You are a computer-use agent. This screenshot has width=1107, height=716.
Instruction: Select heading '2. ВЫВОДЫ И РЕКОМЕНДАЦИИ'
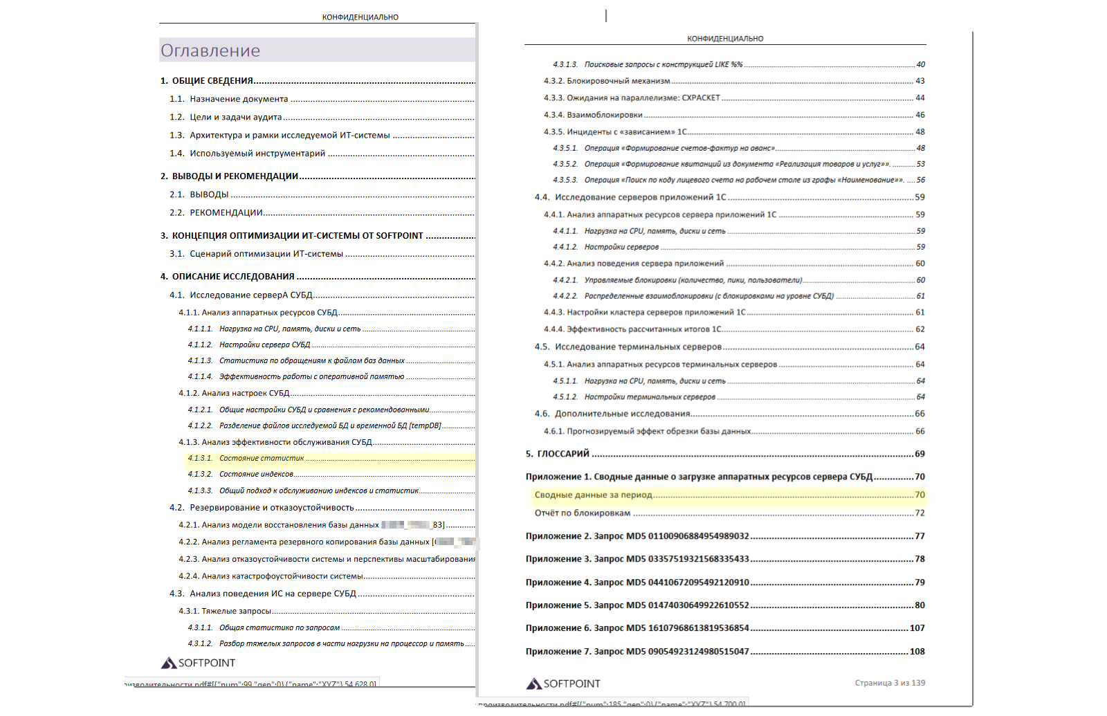coord(318,176)
